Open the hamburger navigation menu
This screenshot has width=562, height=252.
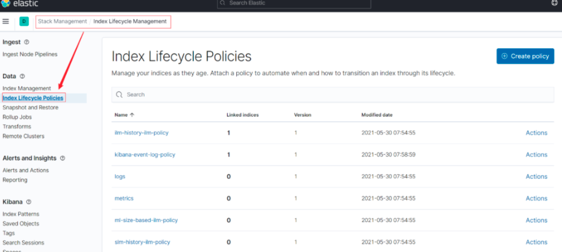[x=6, y=21]
